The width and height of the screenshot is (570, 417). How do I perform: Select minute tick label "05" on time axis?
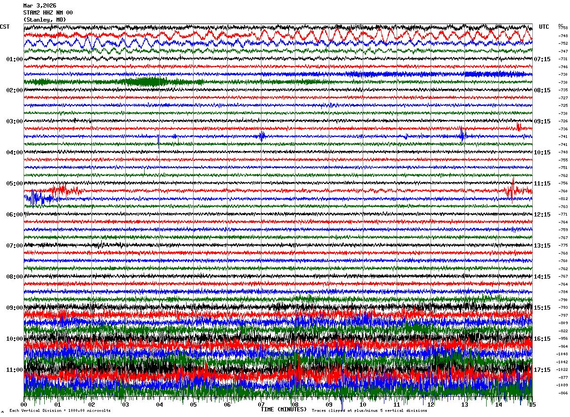point(193,405)
